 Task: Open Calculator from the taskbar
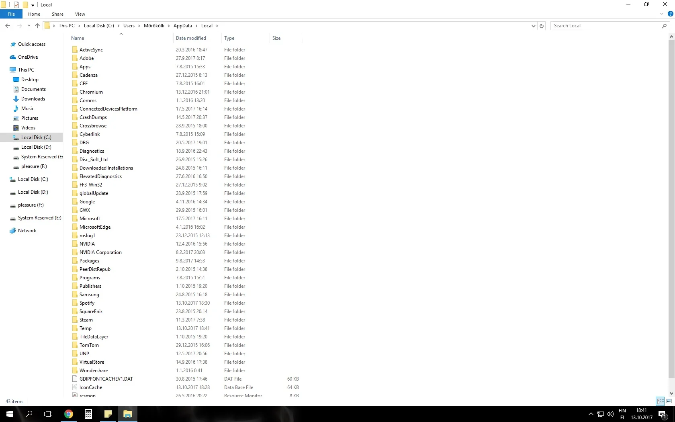coord(88,414)
